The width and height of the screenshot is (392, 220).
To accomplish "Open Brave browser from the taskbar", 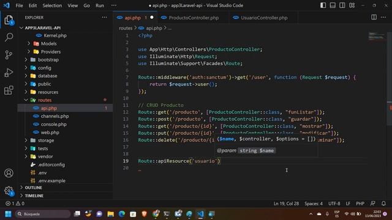I will tap(145, 214).
